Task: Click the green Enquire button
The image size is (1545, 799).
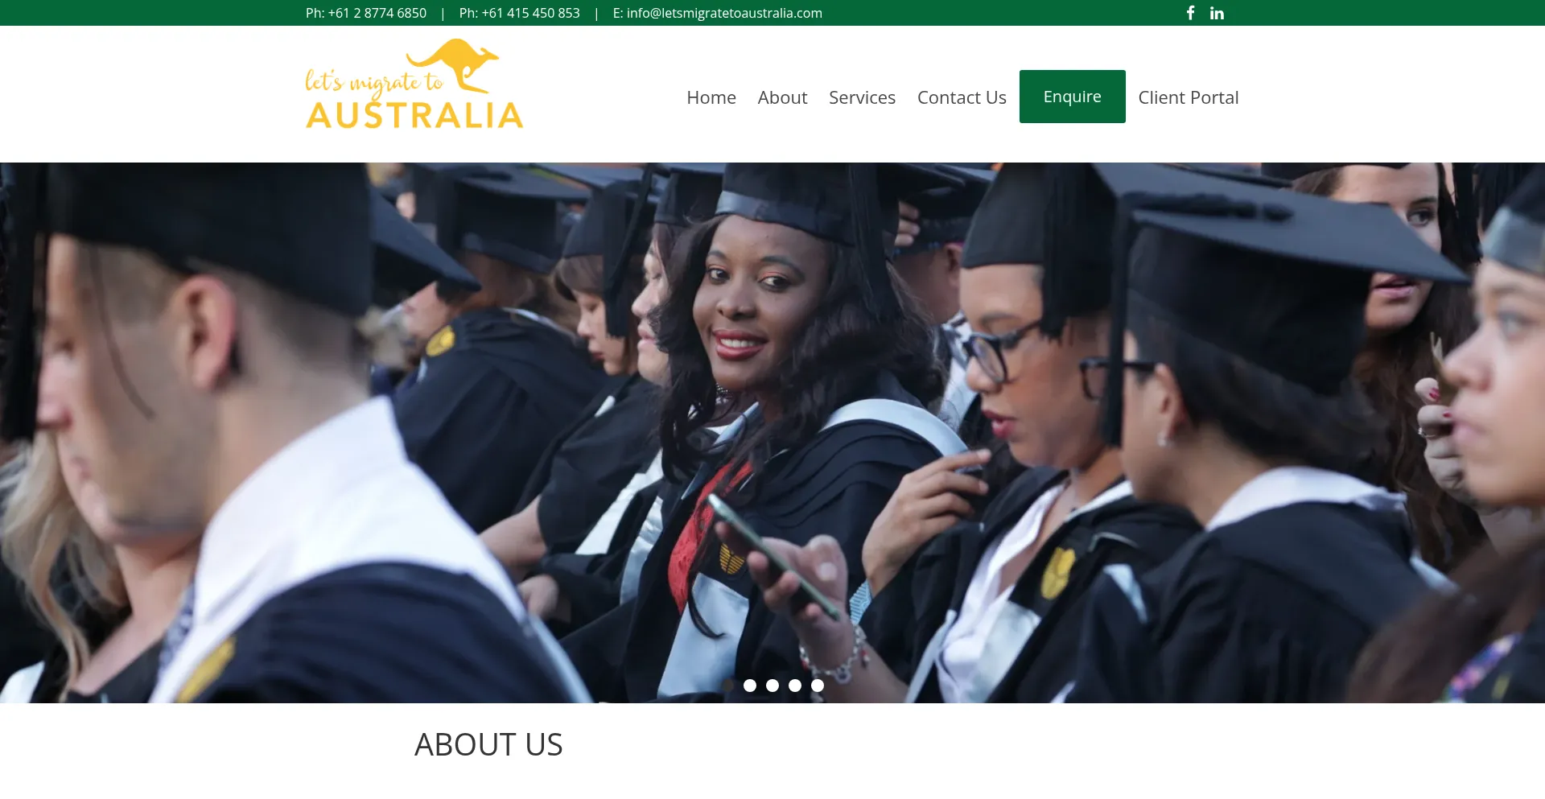Action: 1072,97
